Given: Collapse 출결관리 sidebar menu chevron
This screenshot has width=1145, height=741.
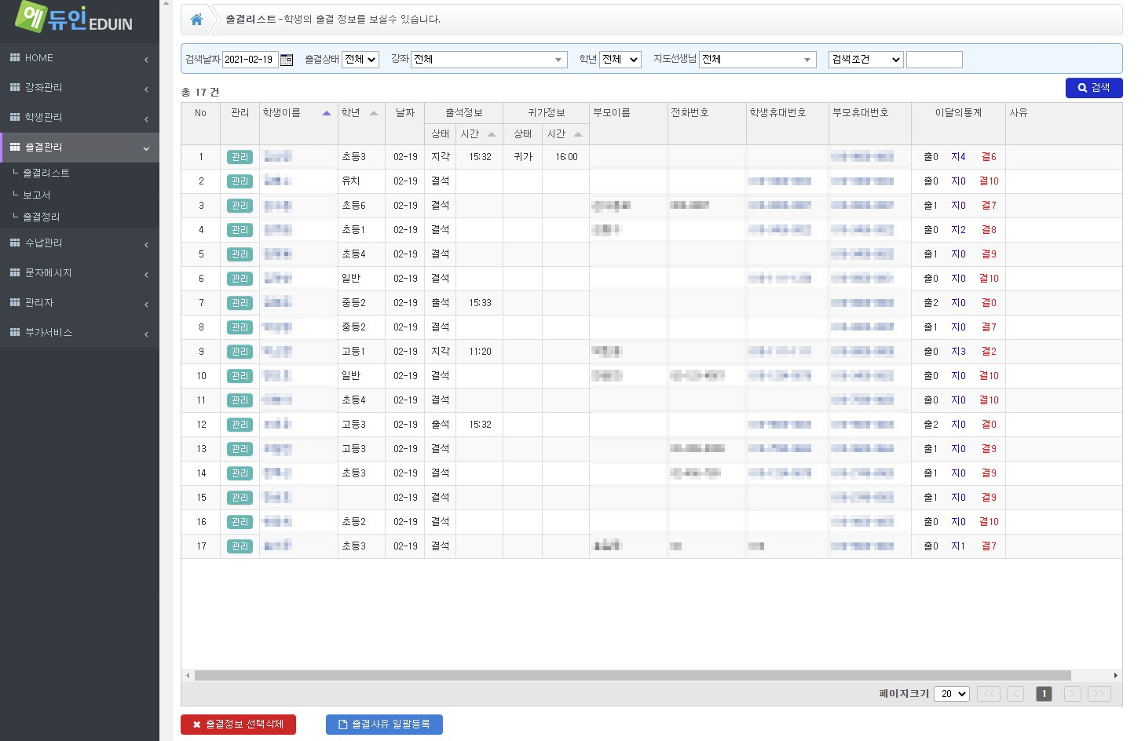Looking at the screenshot, I should pyautogui.click(x=146, y=148).
